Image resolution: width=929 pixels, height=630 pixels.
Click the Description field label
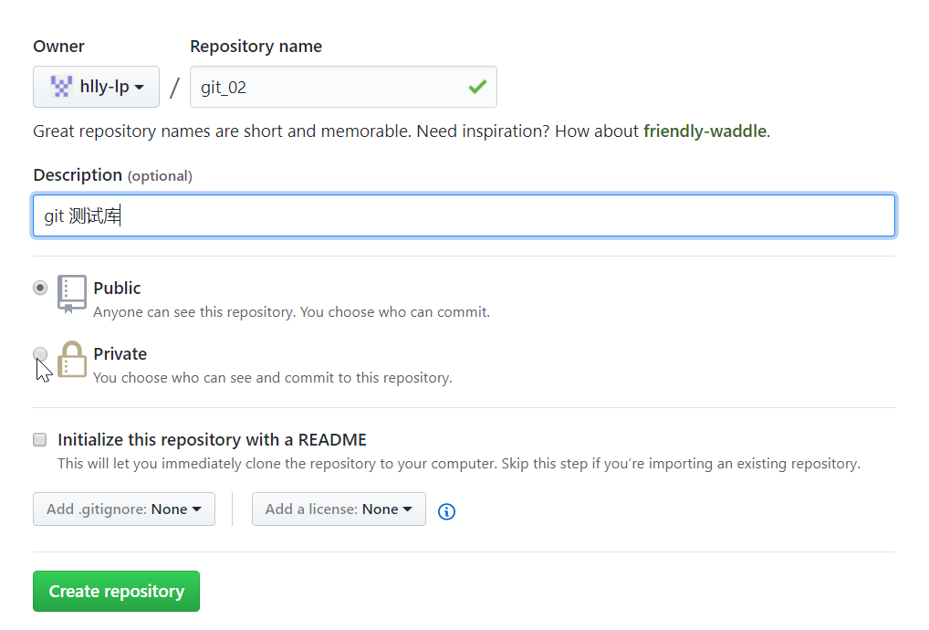[x=78, y=175]
